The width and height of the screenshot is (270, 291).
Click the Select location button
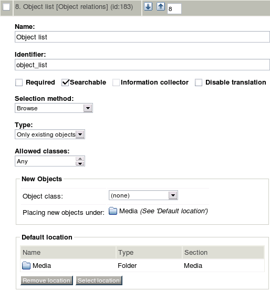tap(99, 280)
